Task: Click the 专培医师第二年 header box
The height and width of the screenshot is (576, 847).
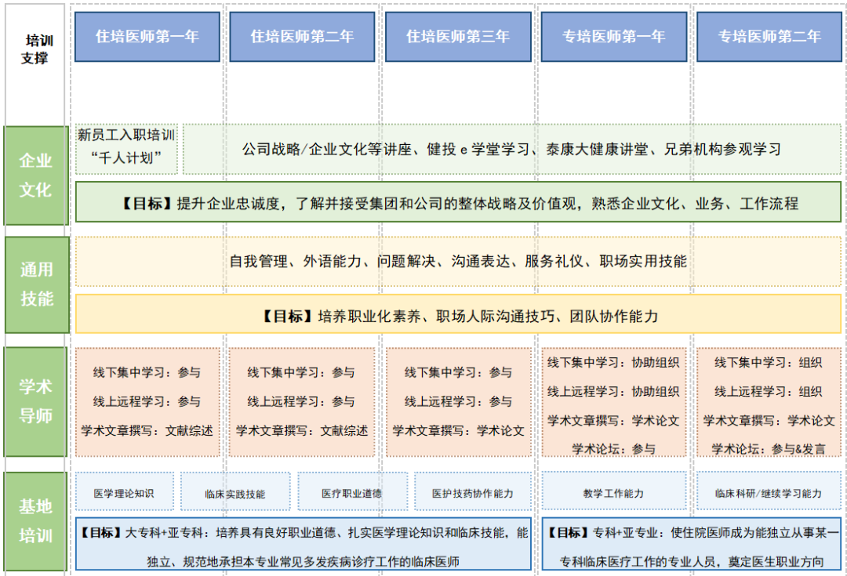Action: (x=769, y=37)
